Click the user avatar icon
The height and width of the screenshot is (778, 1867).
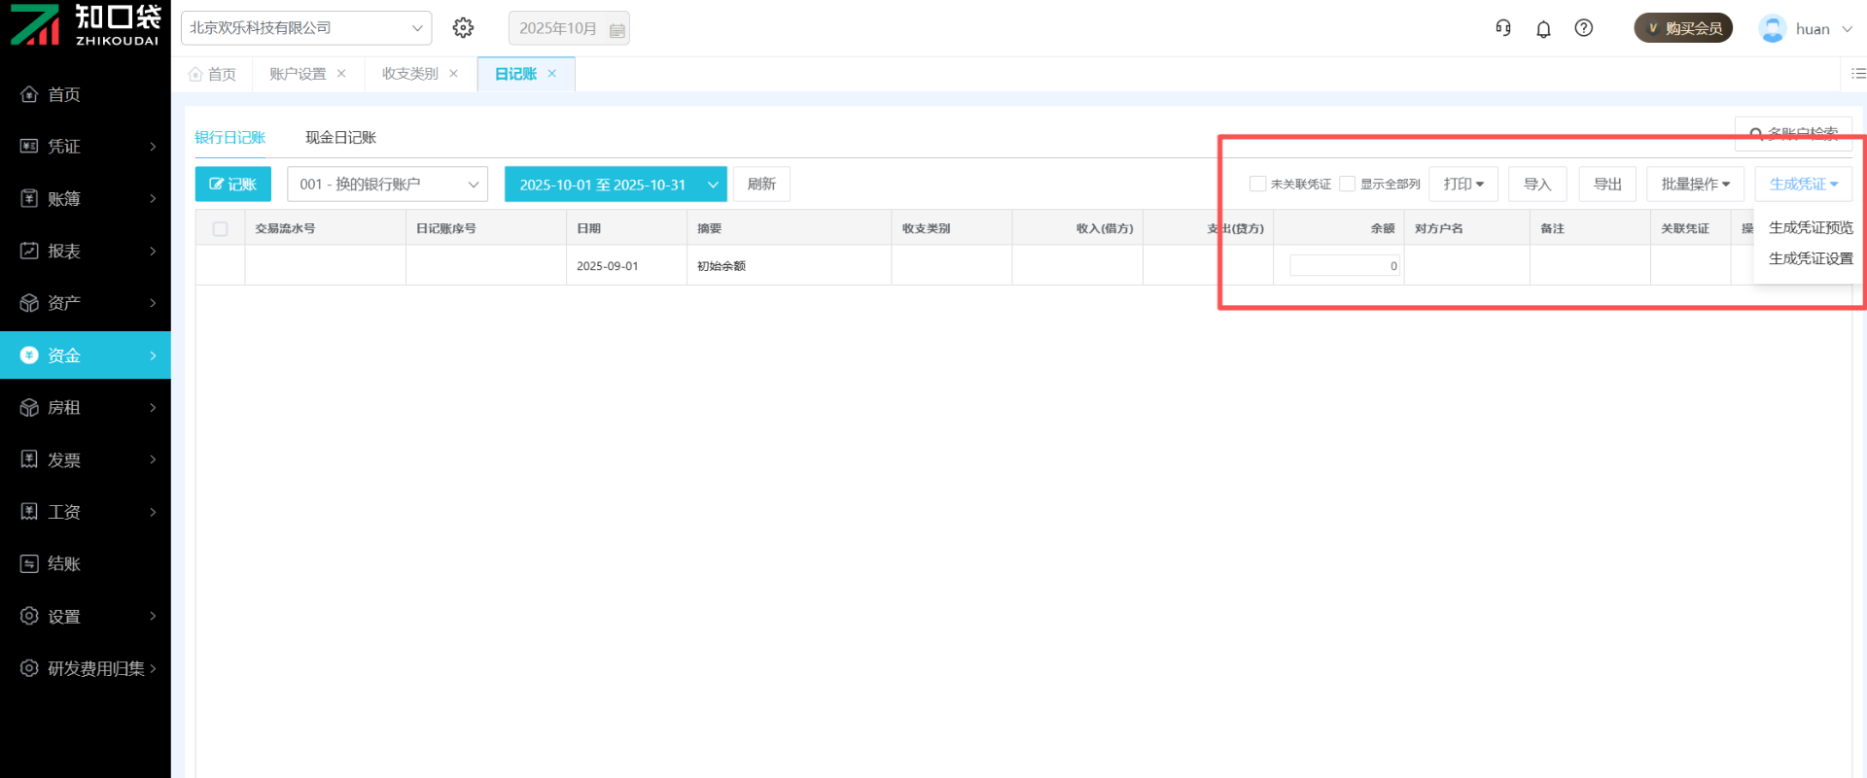click(1772, 29)
